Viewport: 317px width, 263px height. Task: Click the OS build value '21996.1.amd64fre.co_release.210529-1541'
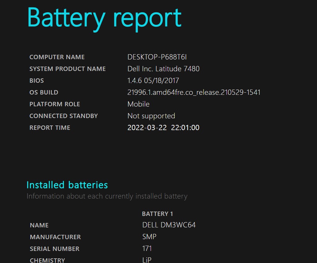[194, 92]
